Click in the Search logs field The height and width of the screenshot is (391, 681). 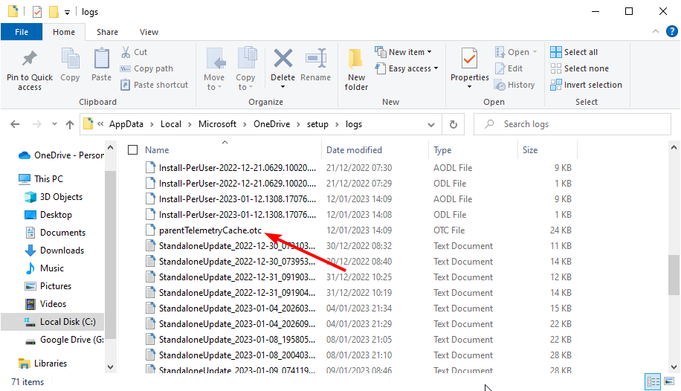click(x=572, y=124)
